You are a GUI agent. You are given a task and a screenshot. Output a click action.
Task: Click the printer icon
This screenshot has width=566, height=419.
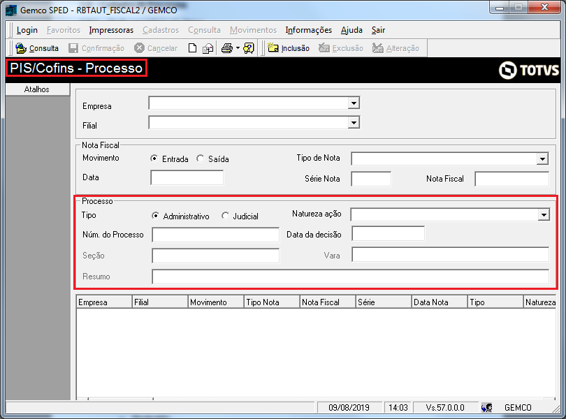[226, 48]
